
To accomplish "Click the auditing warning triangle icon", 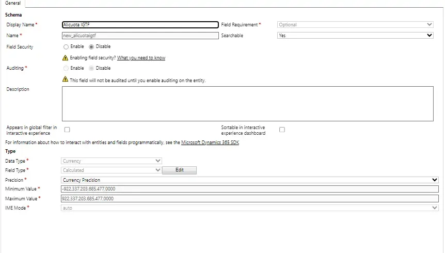I will point(65,80).
